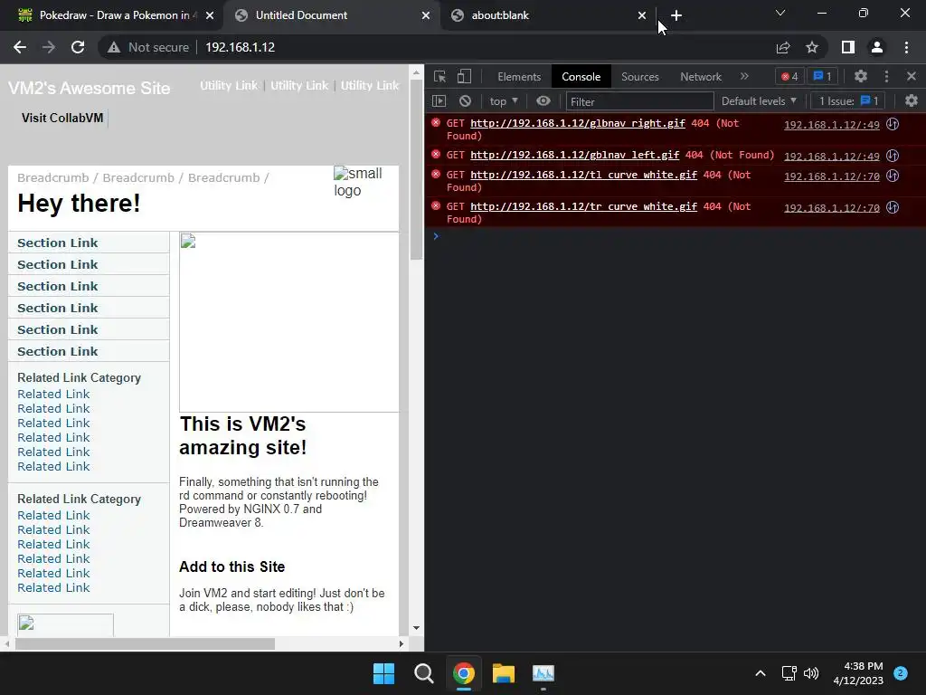
Task: Open the 1 Issue button
Action: (848, 101)
